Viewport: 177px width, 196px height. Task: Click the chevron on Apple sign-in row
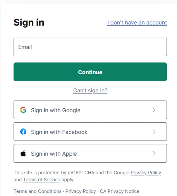click(154, 153)
